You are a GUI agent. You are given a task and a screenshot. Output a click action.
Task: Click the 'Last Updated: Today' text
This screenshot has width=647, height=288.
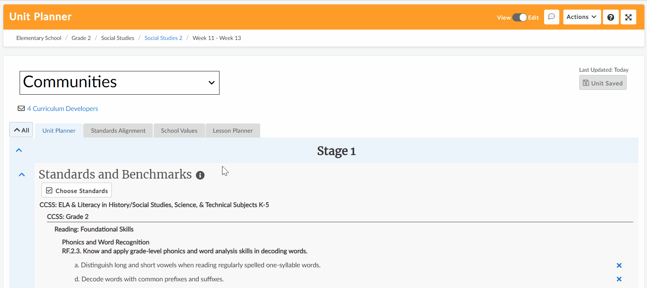click(x=604, y=70)
